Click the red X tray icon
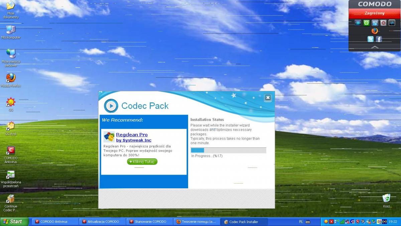 331,222
